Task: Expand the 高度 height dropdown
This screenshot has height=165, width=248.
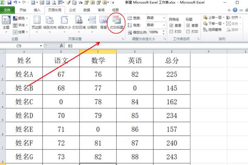Action: pyautogui.click(x=163, y=25)
